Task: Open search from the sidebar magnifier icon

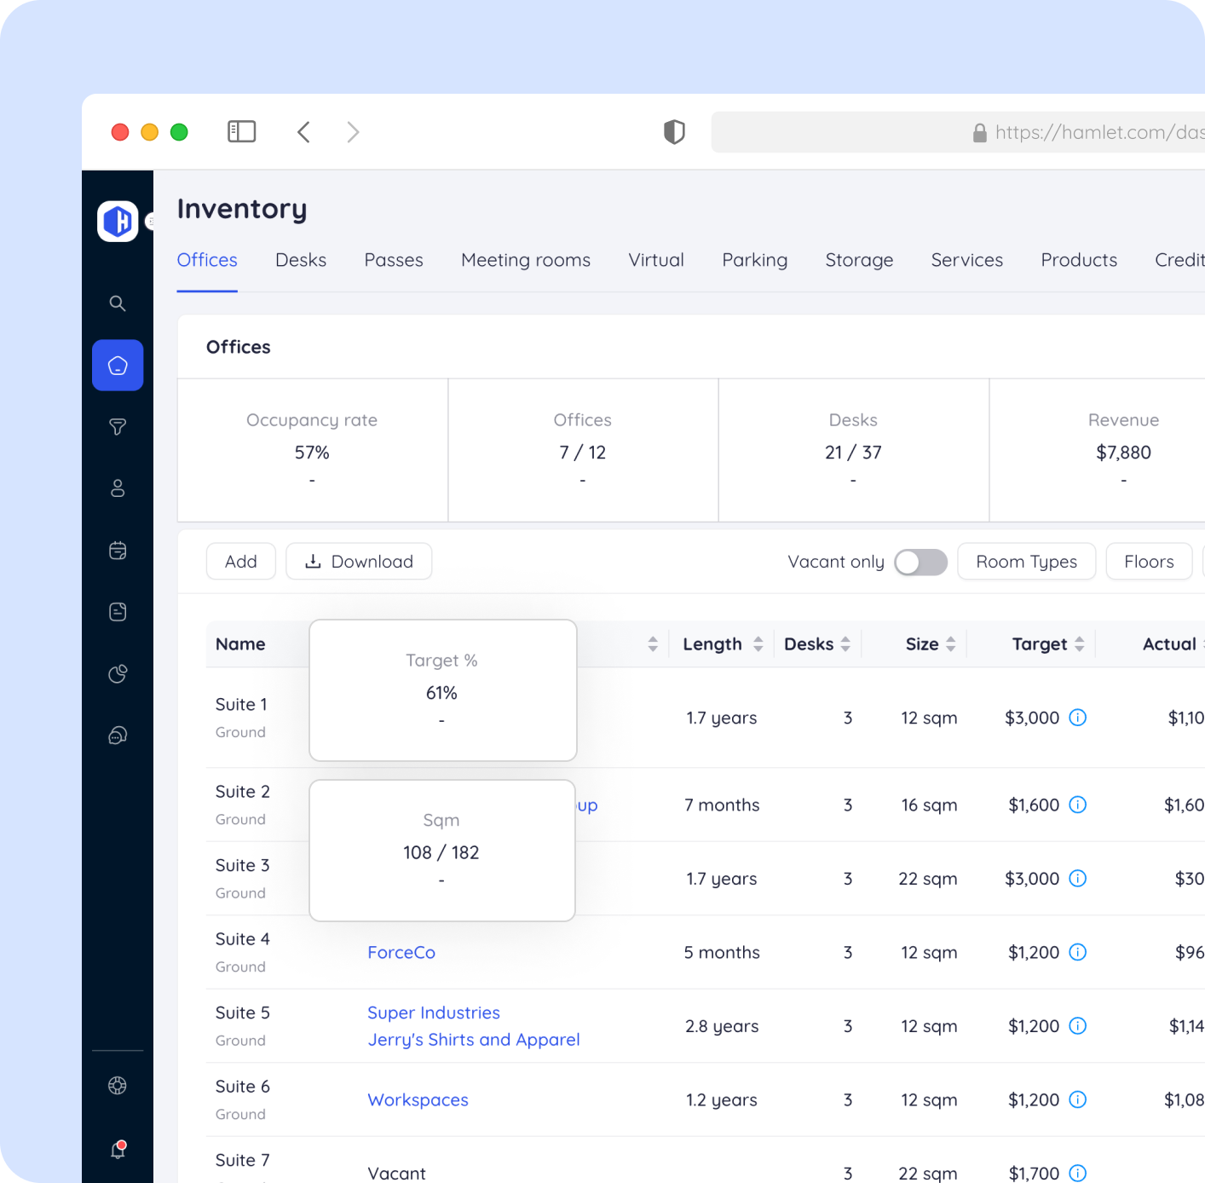Action: pyautogui.click(x=118, y=303)
